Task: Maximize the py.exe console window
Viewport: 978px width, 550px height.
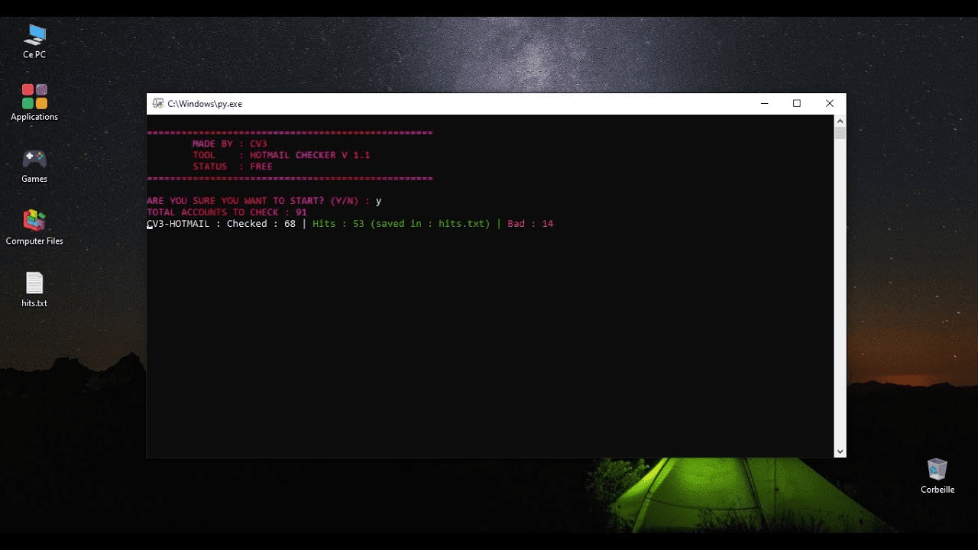Action: click(797, 104)
